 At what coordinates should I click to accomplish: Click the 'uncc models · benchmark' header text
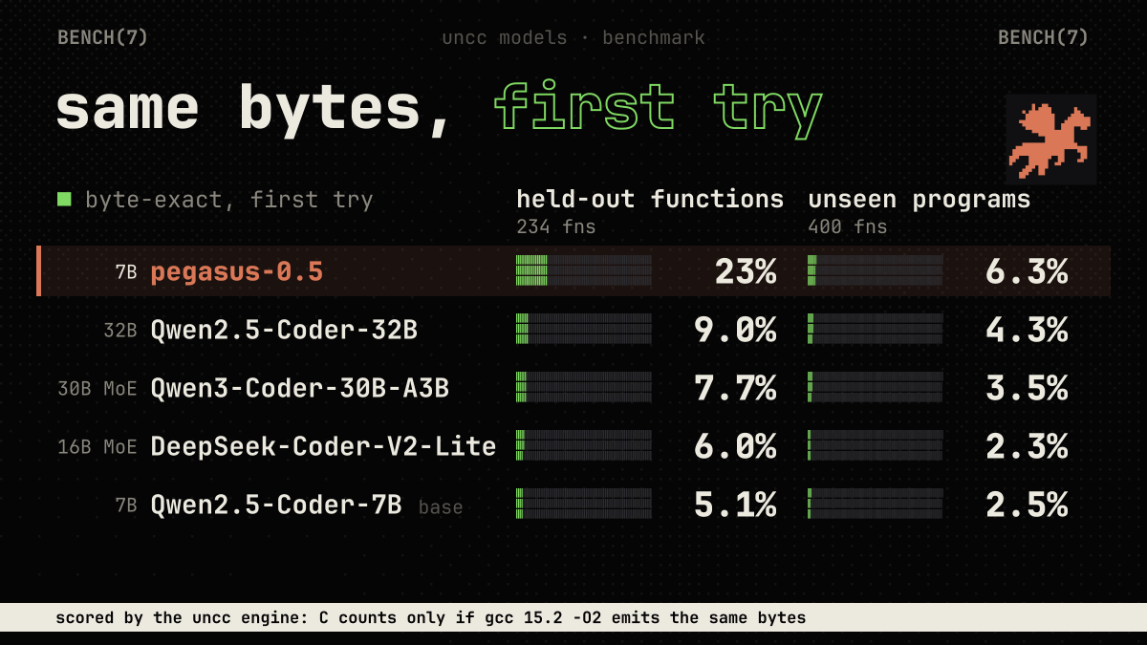pyautogui.click(x=573, y=38)
